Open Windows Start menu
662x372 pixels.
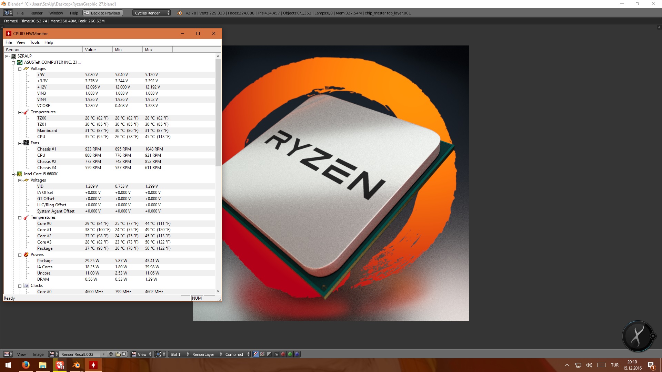coord(8,365)
